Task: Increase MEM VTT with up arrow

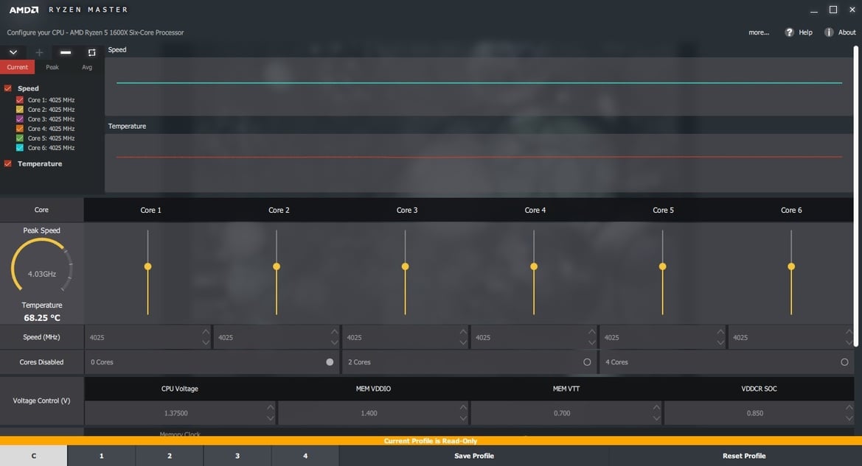Action: point(656,407)
